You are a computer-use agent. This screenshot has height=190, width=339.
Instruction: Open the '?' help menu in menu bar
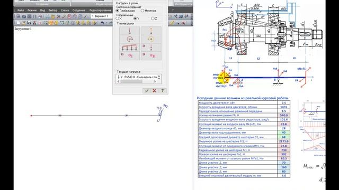coord(173,10)
